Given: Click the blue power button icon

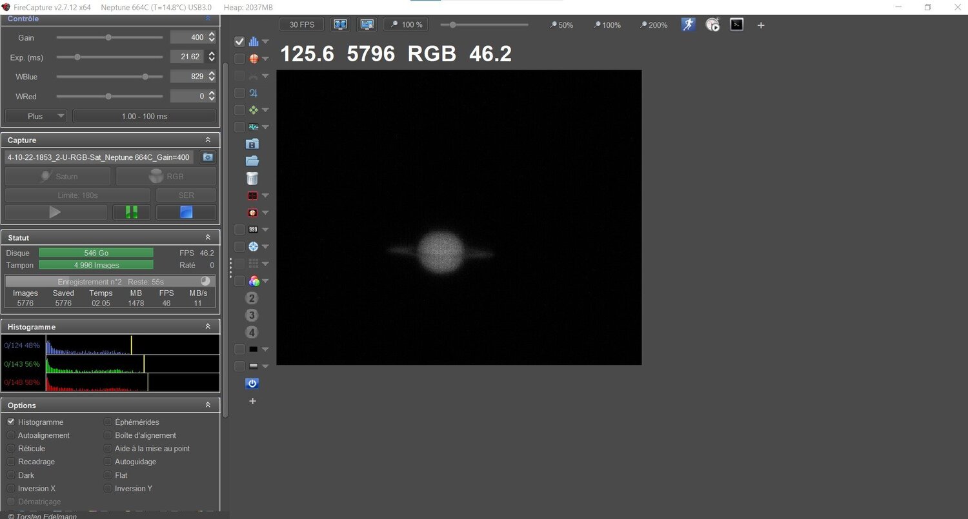Looking at the screenshot, I should tap(252, 383).
